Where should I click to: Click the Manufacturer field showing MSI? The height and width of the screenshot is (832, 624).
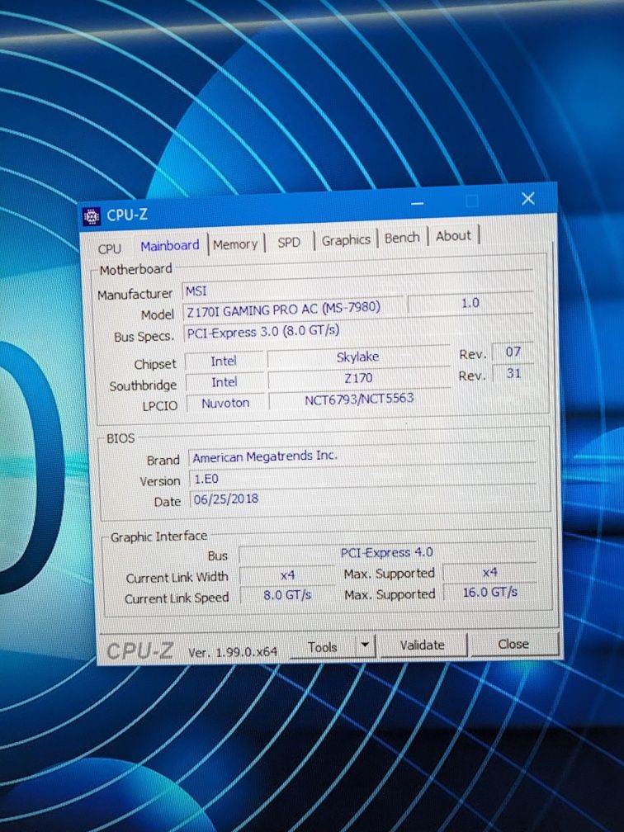tap(357, 287)
